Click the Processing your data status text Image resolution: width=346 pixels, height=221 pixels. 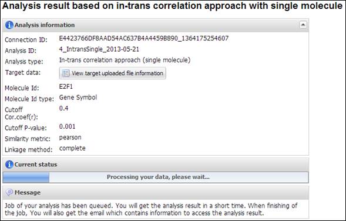point(158,177)
